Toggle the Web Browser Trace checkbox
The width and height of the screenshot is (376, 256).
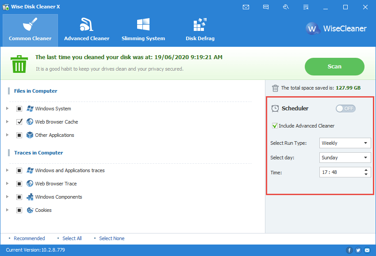tap(19, 184)
